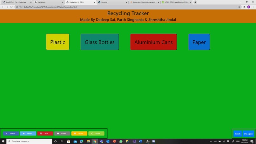
Task: Click the address bar URL field
Action: pos(128,7)
